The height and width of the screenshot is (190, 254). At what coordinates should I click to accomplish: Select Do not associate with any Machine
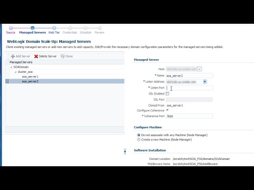point(139,135)
